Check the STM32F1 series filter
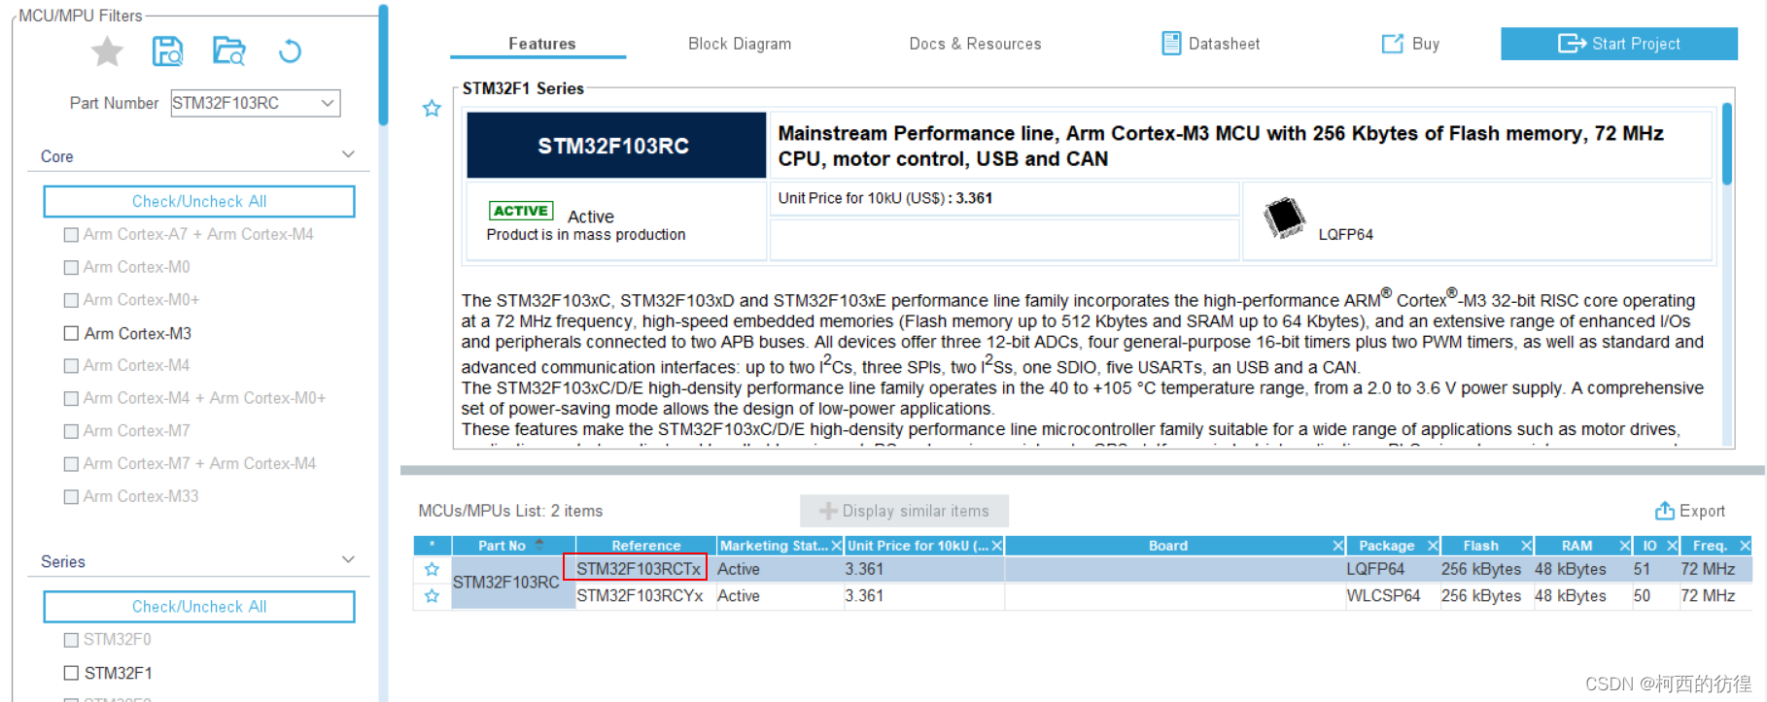Image resolution: width=1767 pixels, height=702 pixels. (x=71, y=673)
